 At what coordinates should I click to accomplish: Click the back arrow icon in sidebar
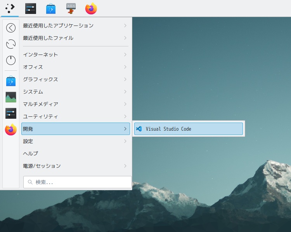tap(11, 28)
